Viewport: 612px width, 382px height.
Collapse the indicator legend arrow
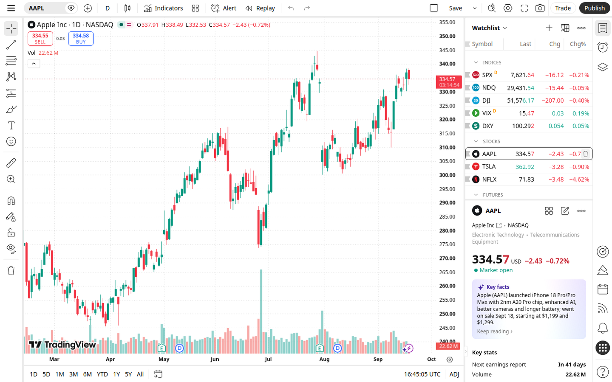coord(34,64)
